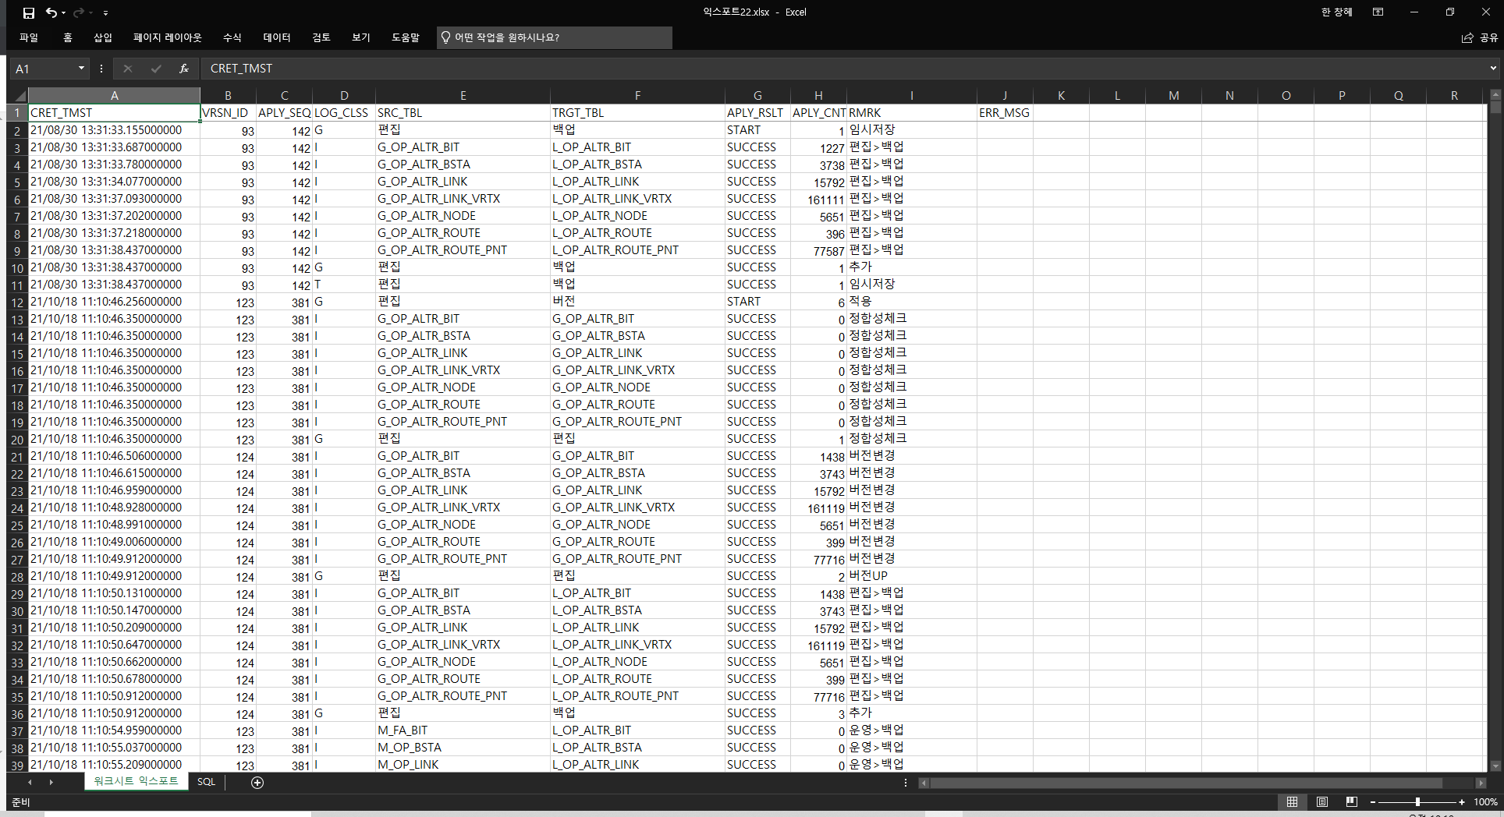Click the 'Tell me' search box

tap(554, 37)
